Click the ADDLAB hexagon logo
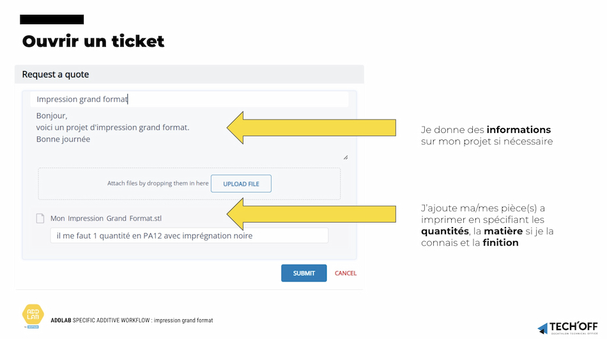This screenshot has width=607, height=339. 33,315
